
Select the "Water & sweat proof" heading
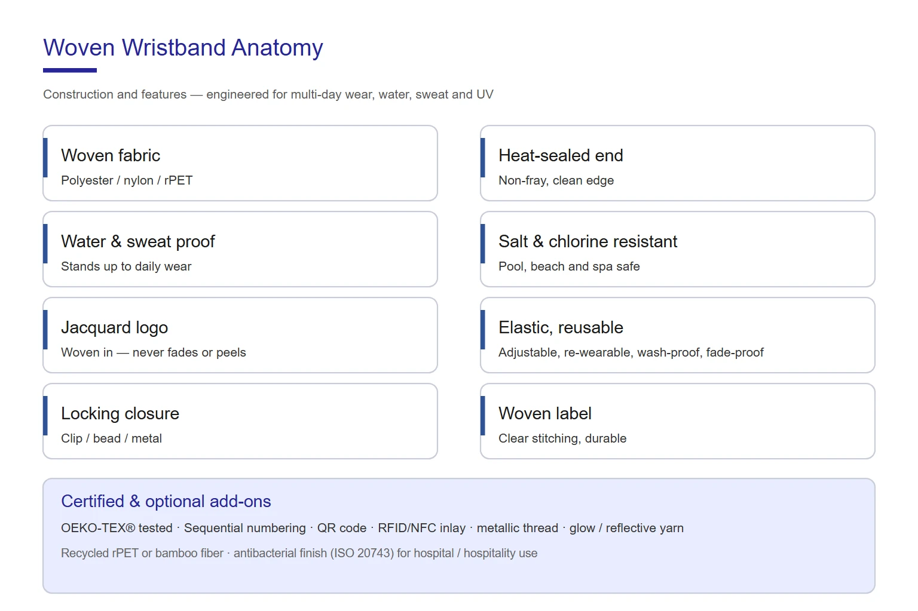click(x=138, y=241)
